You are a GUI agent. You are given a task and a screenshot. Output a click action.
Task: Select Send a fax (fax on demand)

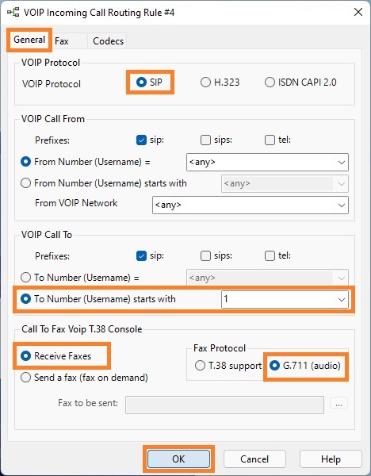[84, 378]
